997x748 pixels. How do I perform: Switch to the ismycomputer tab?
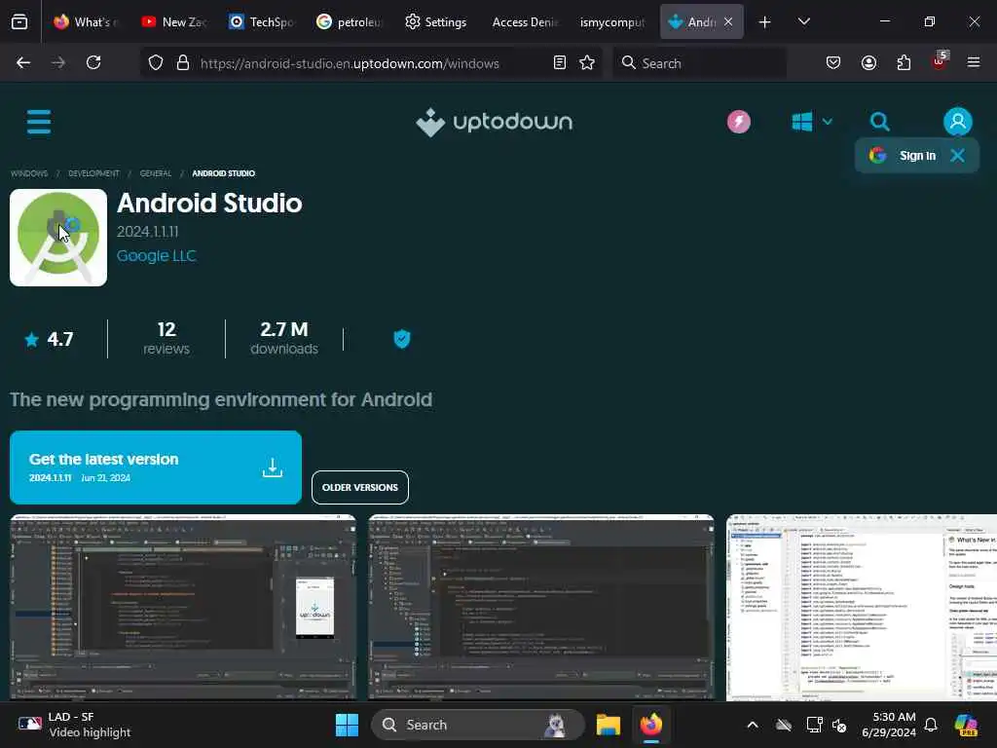pos(612,21)
